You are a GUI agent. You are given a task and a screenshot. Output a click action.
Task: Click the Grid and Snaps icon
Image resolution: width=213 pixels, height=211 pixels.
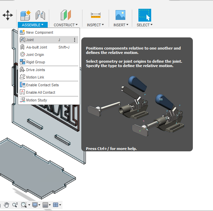(45, 205)
